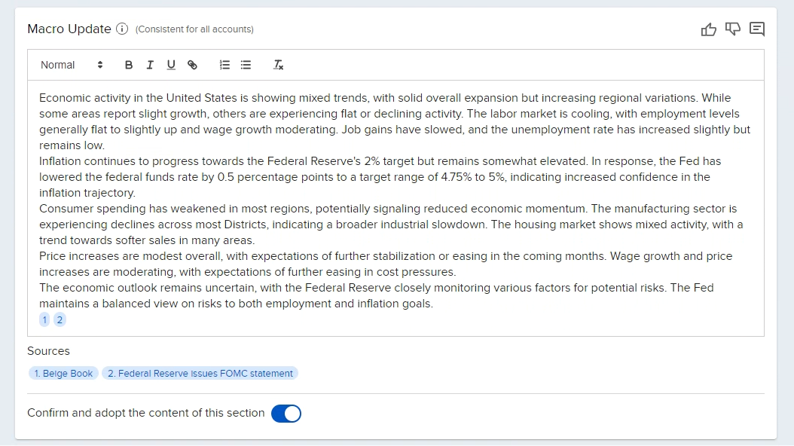Open comments via the comment icon

[x=756, y=29]
